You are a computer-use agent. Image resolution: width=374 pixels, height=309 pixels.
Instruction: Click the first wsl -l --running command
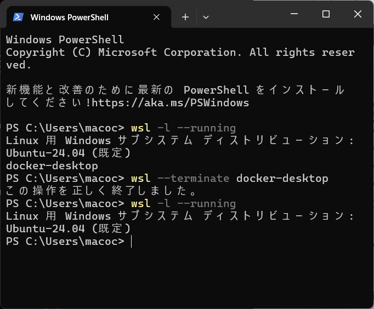pos(183,128)
